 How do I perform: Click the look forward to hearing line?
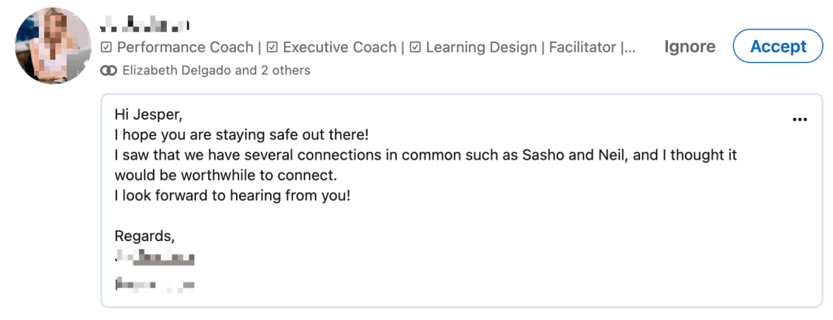(x=233, y=195)
